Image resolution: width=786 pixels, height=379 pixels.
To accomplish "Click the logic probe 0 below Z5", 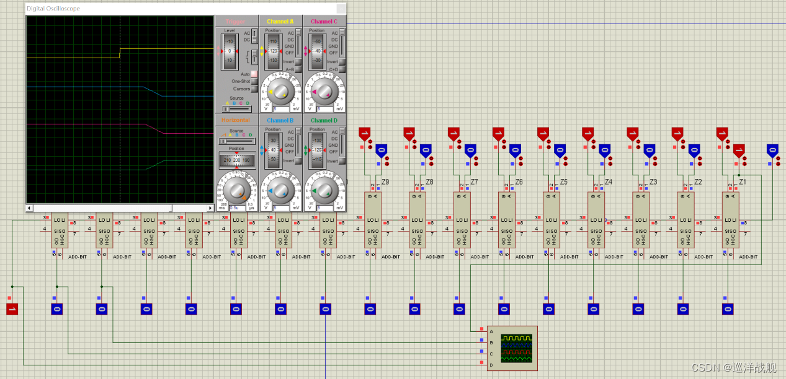I will [x=548, y=308].
